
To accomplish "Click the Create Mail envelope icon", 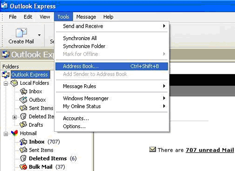I will click(21, 33).
